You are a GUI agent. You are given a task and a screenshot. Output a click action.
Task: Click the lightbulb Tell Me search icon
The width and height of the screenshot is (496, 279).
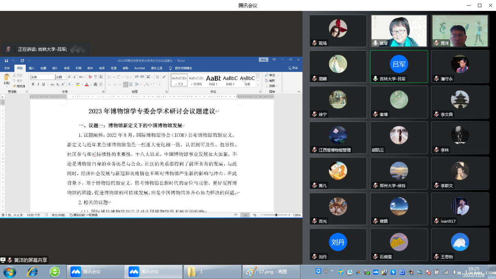point(170,68)
